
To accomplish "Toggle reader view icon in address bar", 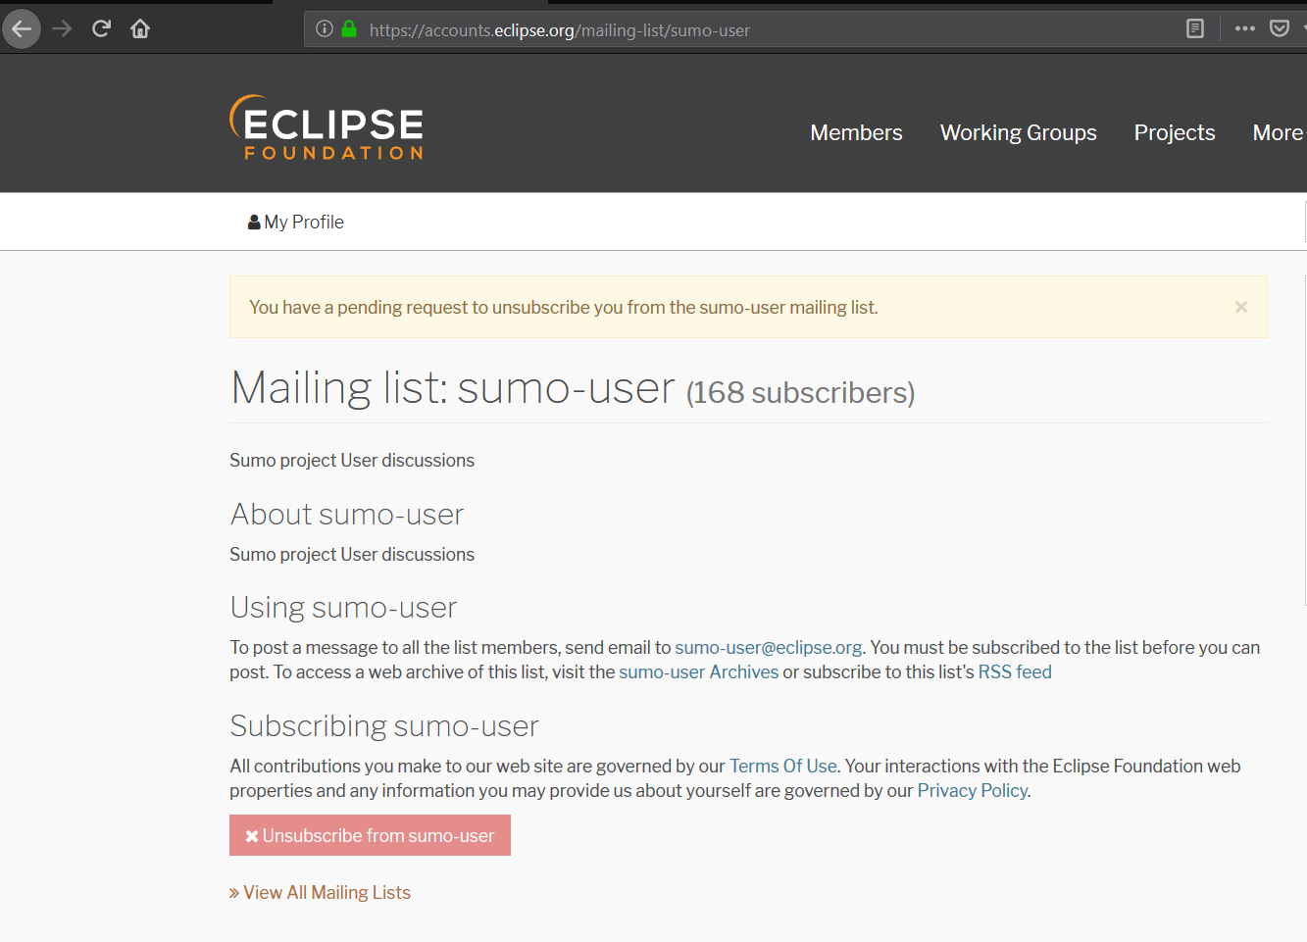I will point(1195,28).
